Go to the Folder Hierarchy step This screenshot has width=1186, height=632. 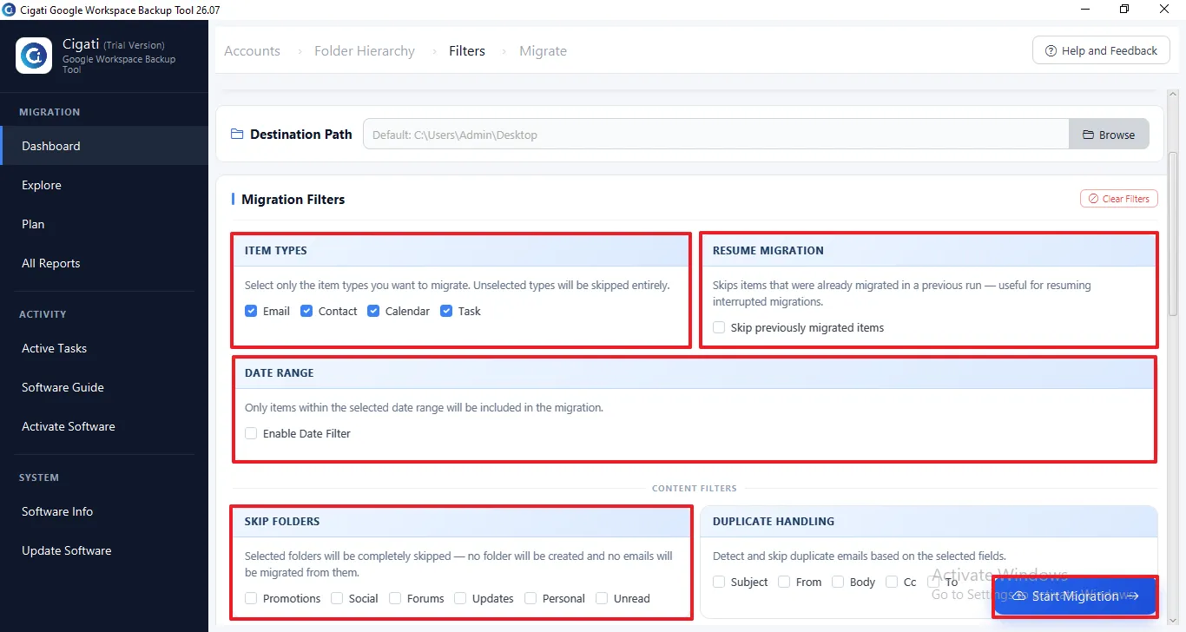point(365,51)
